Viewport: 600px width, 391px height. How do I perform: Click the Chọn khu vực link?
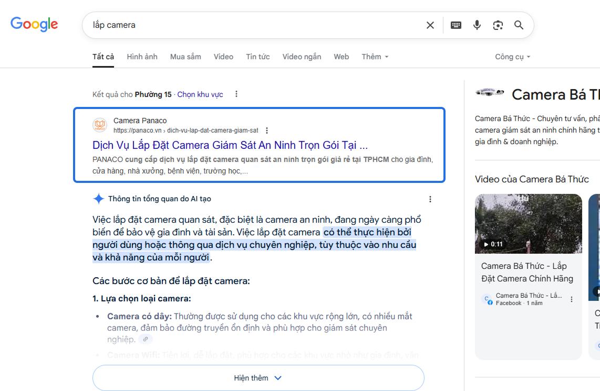click(x=200, y=94)
